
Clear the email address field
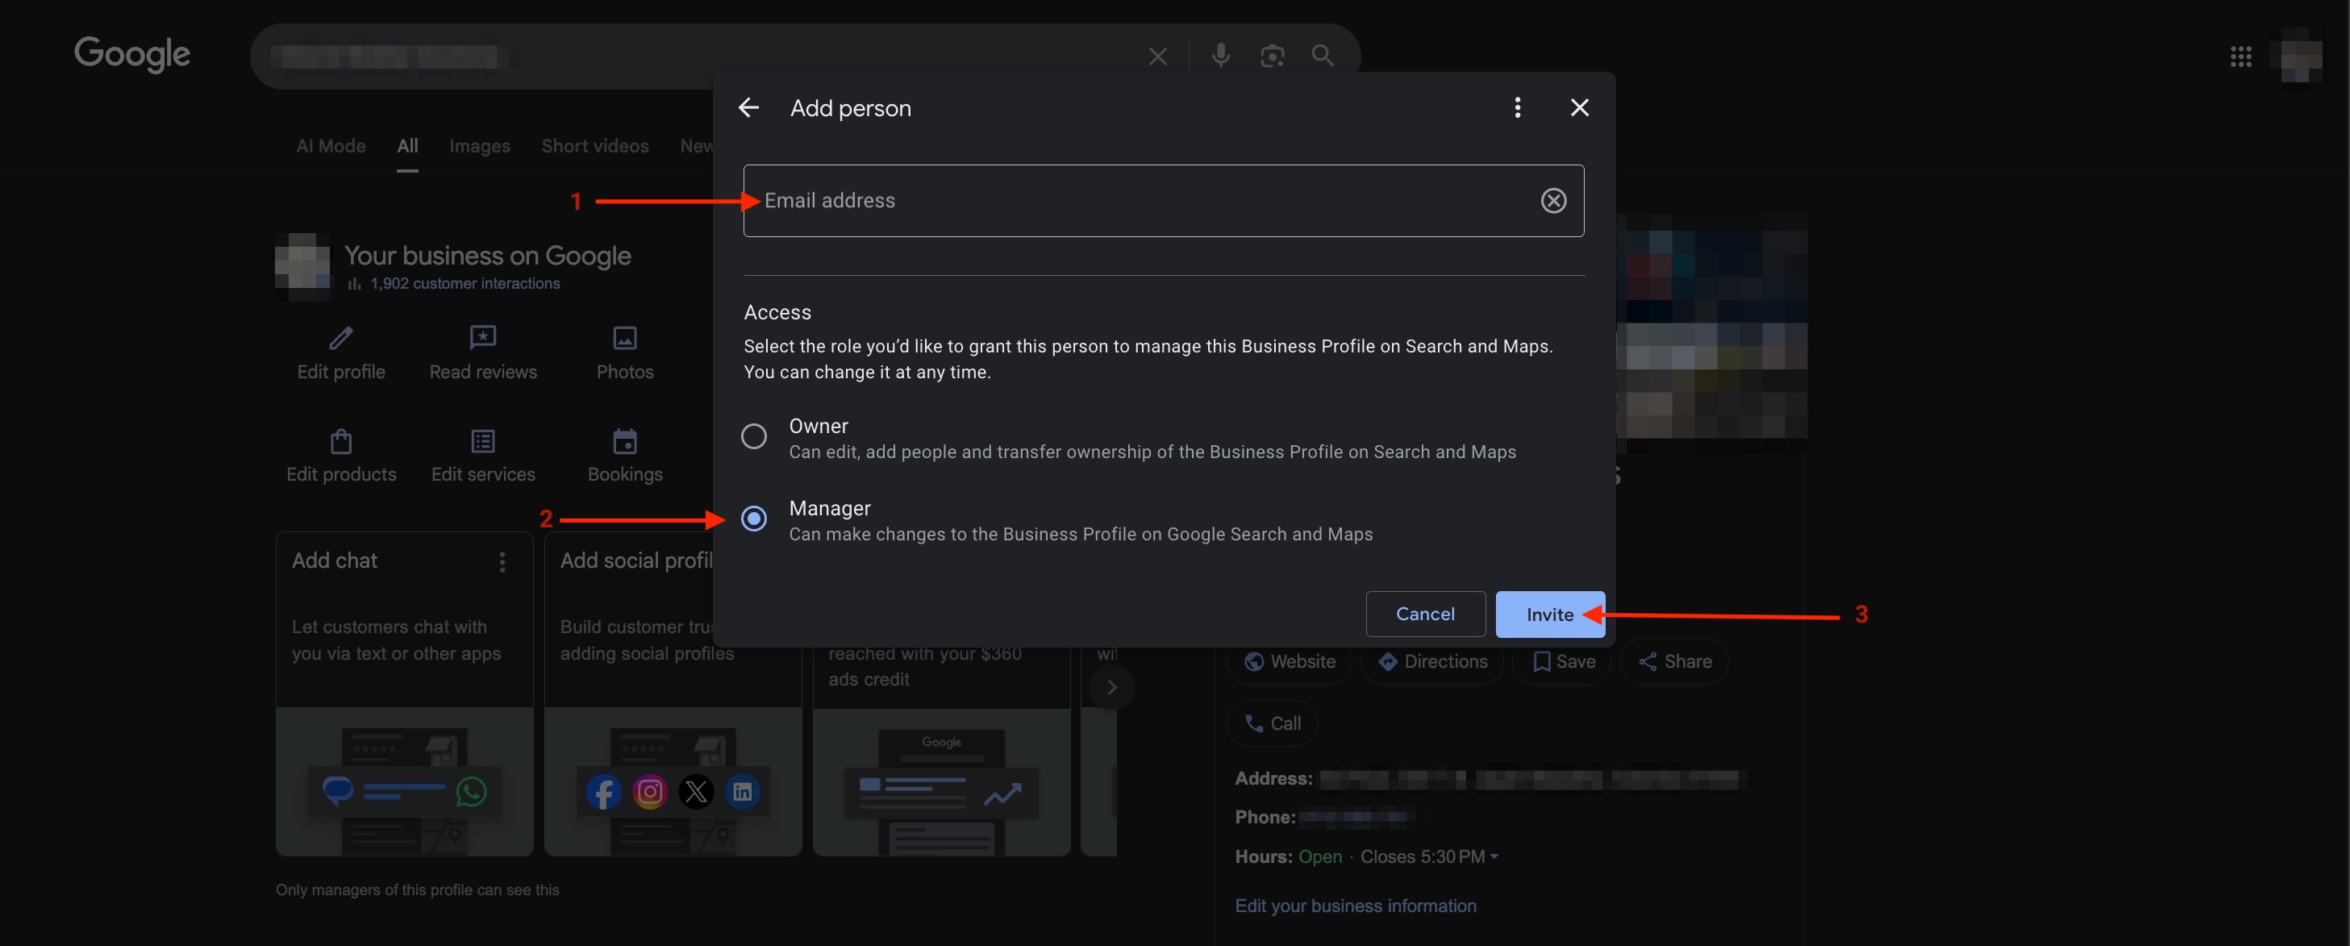coord(1552,201)
